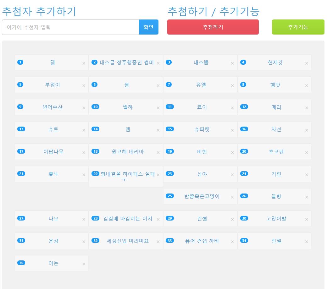Screen dimensions: 327x289
Task: Select the name 현제갓
Action: pyautogui.click(x=275, y=63)
